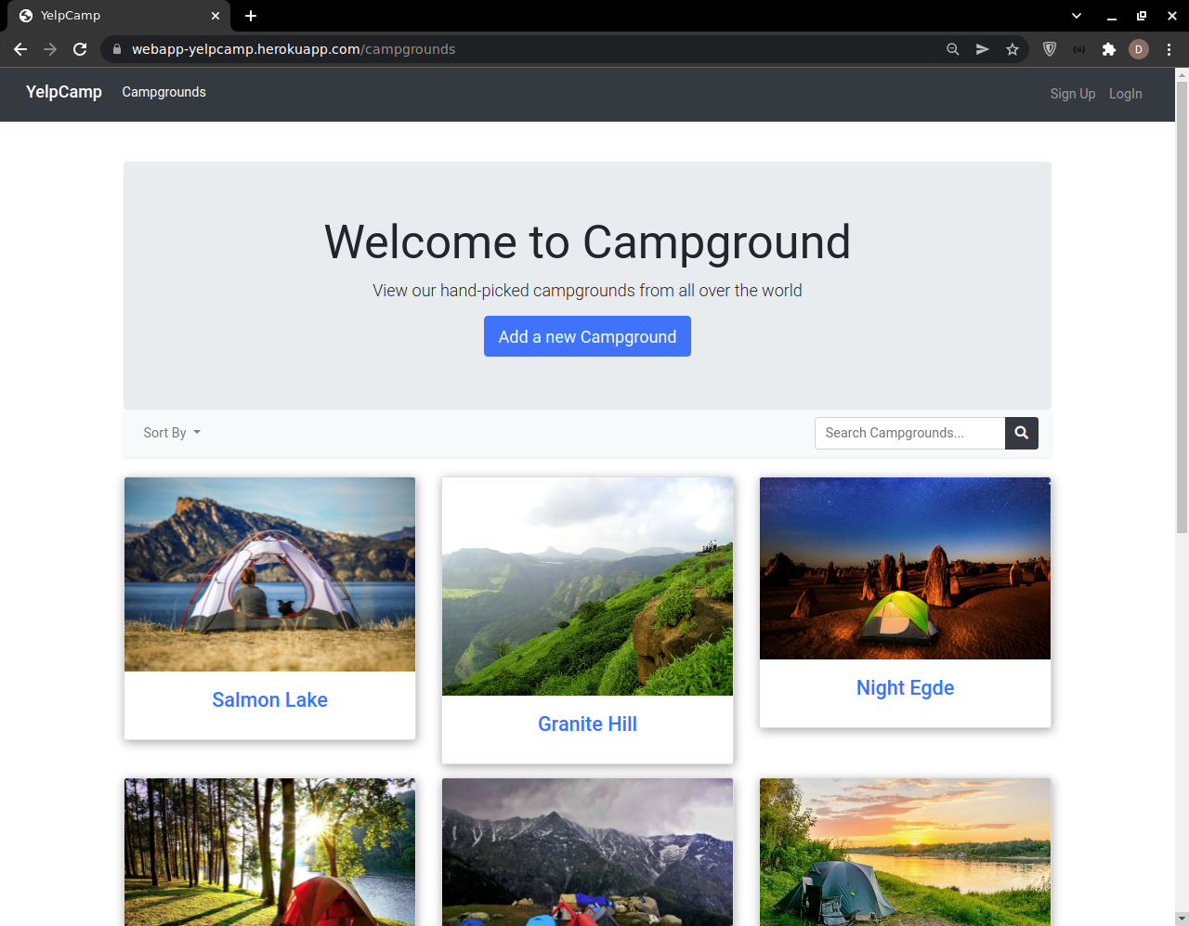Click the padlock site info icon
The width and height of the screenshot is (1189, 926).
(117, 49)
